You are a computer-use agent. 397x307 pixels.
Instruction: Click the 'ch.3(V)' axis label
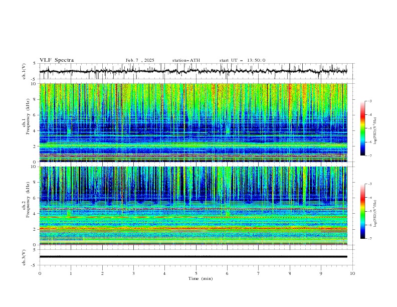[x=24, y=257]
